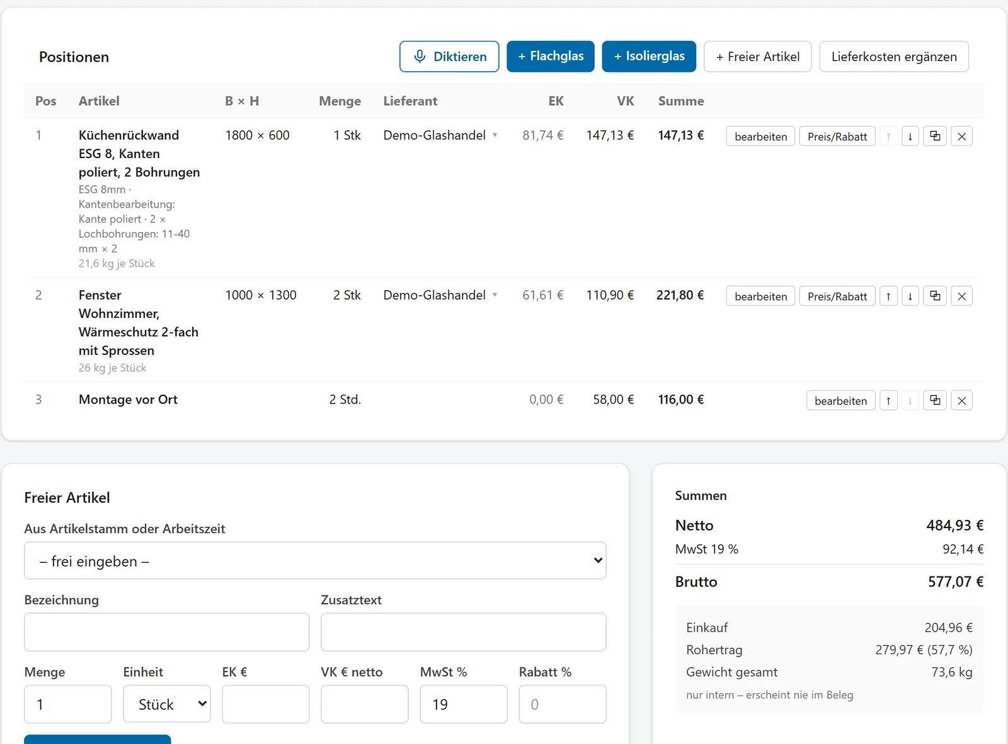Click the 'Montage vor Ort' article name
This screenshot has height=744, width=1008.
[x=128, y=400]
